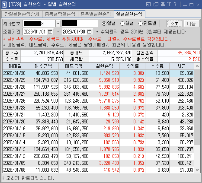
Task: Open start date calendar picker icon
Action: pyautogui.click(x=50, y=31)
